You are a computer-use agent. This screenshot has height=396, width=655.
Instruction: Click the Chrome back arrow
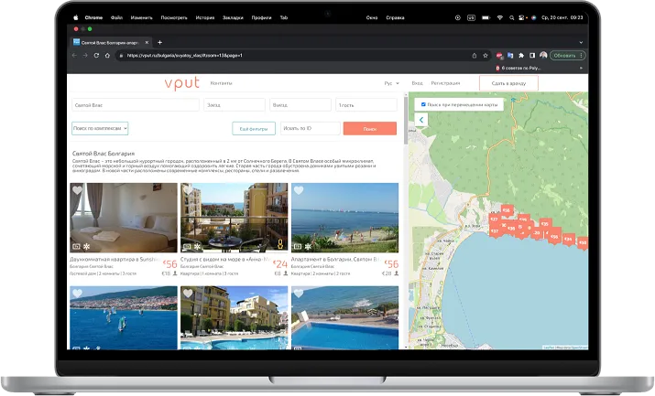point(75,55)
